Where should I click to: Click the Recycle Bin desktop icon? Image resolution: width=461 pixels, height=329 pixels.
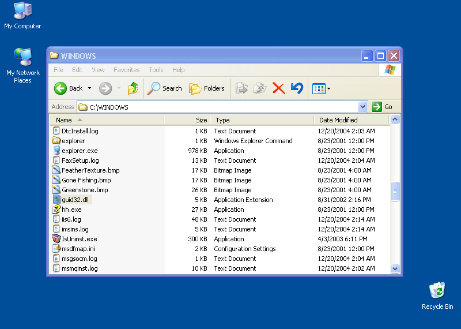pos(437,290)
